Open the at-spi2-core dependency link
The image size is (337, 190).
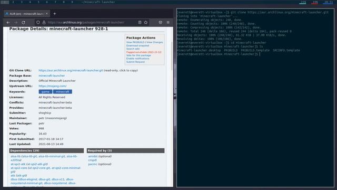(19, 168)
